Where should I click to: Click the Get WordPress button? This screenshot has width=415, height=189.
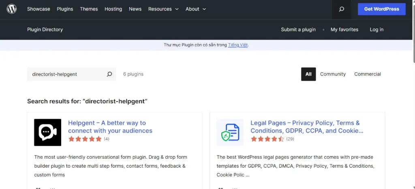pos(381,9)
